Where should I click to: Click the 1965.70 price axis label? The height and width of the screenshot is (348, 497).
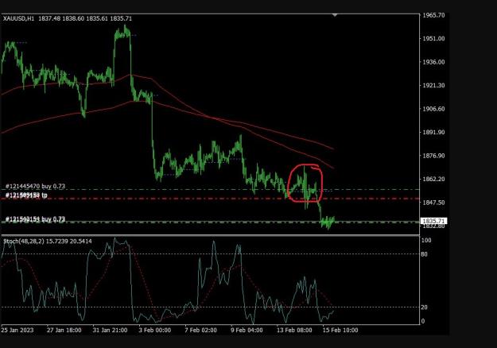433,15
